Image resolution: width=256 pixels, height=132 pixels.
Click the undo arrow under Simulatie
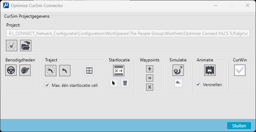(x=179, y=83)
